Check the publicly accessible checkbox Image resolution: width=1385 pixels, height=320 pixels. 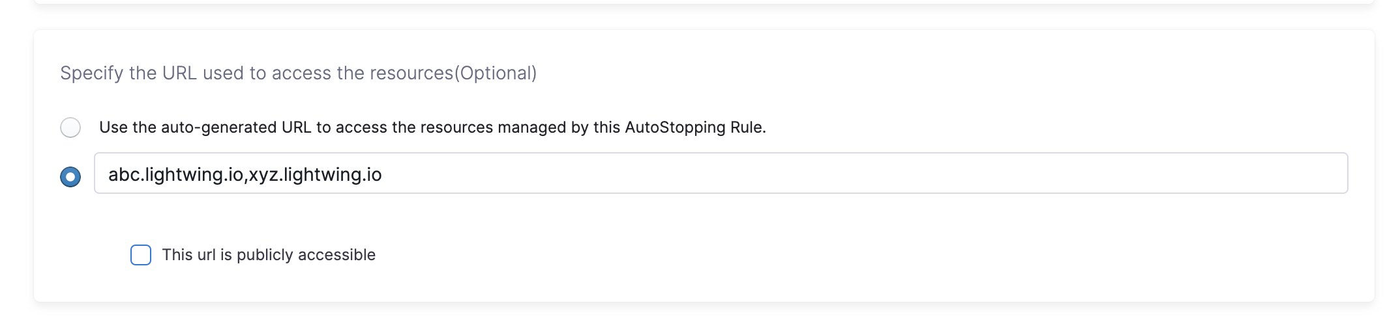(x=141, y=255)
